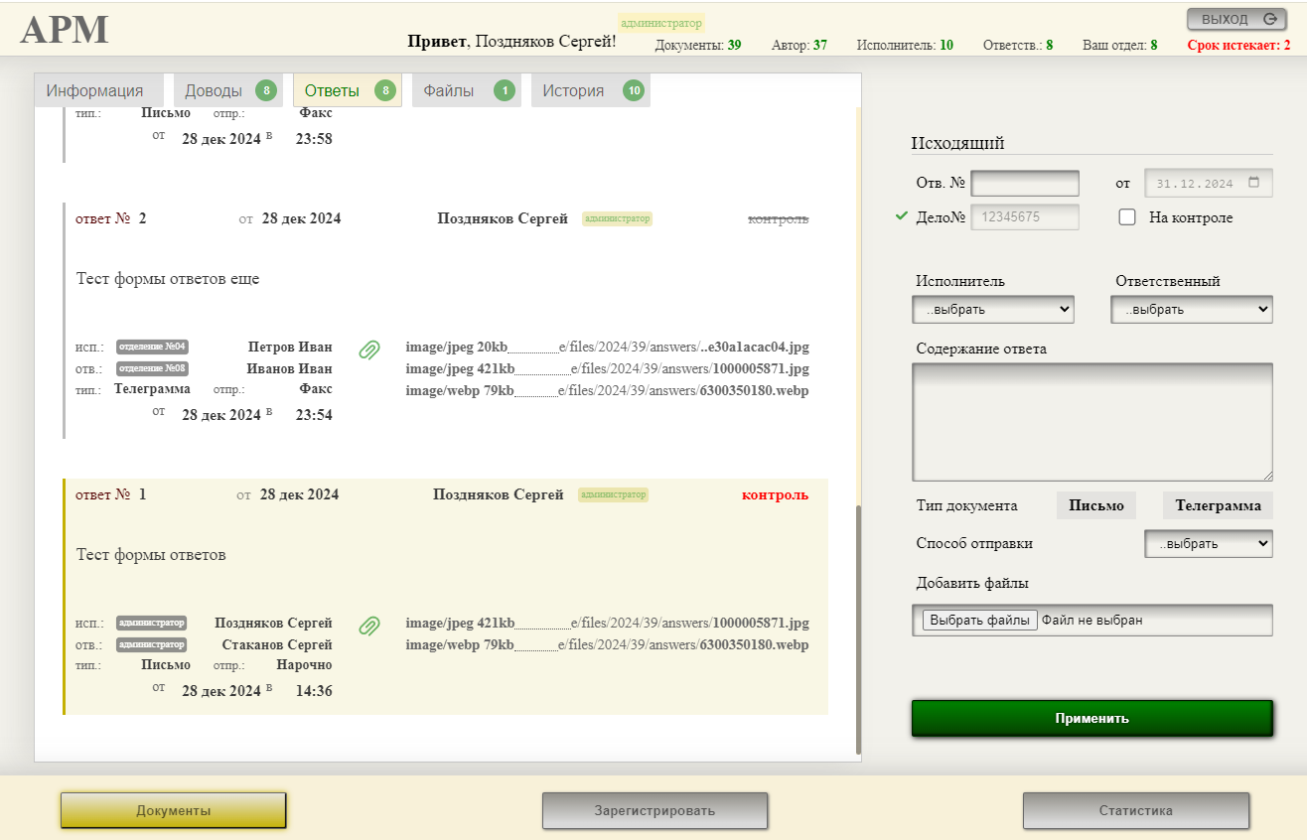This screenshot has height=840, width=1307.
Task: Click the Ваш отдел: 8 counter
Action: 1119,45
